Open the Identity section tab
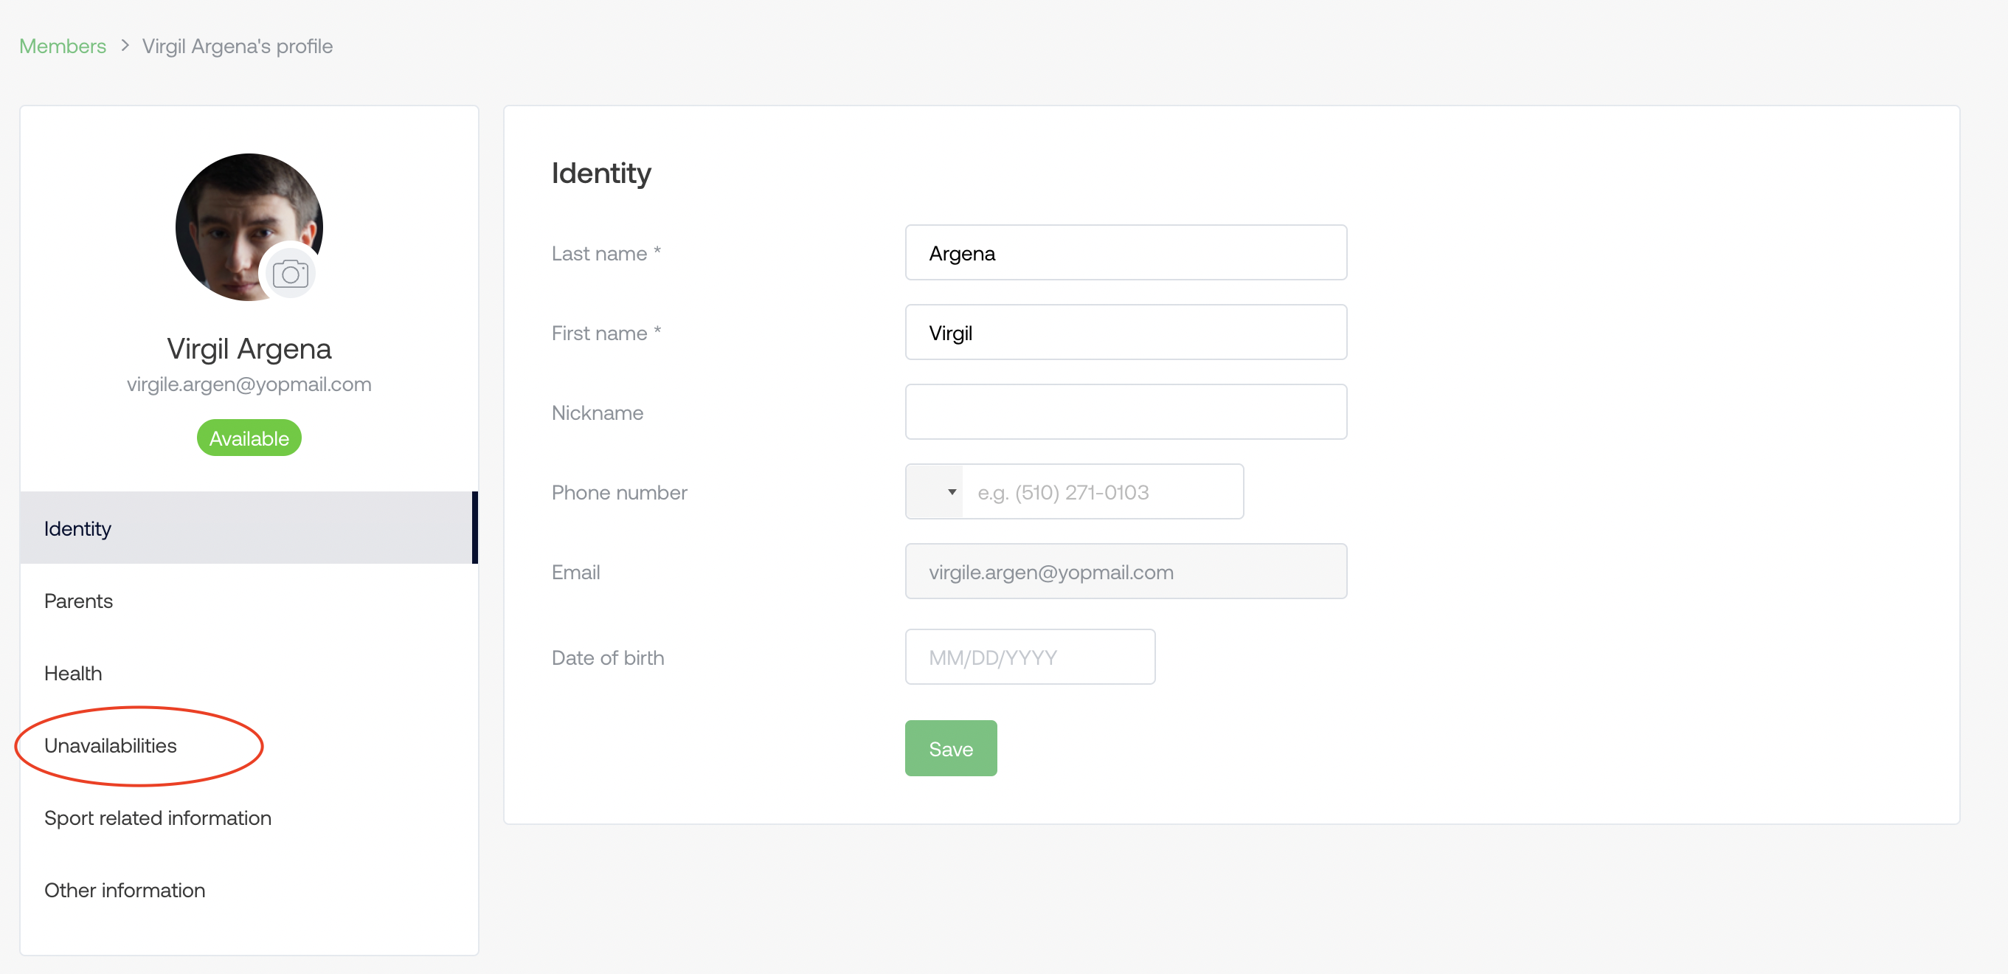Viewport: 2008px width, 974px height. pos(249,528)
